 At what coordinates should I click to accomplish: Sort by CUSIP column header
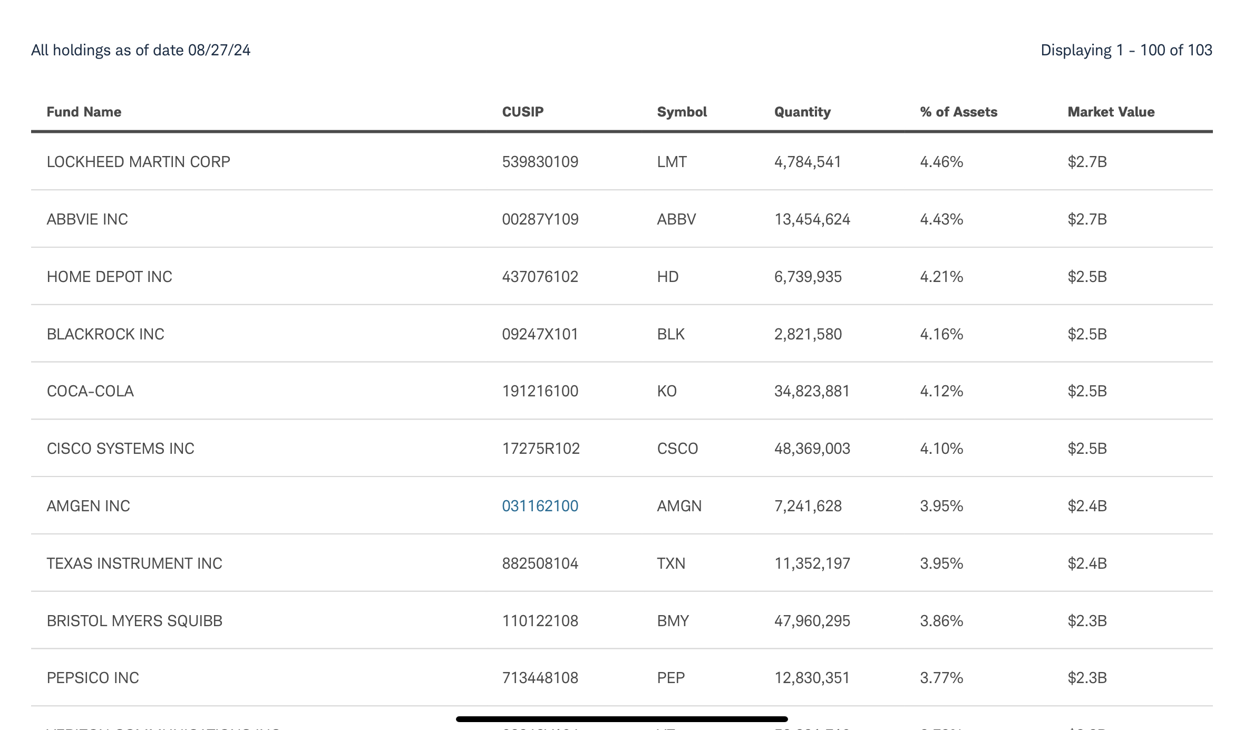click(522, 112)
